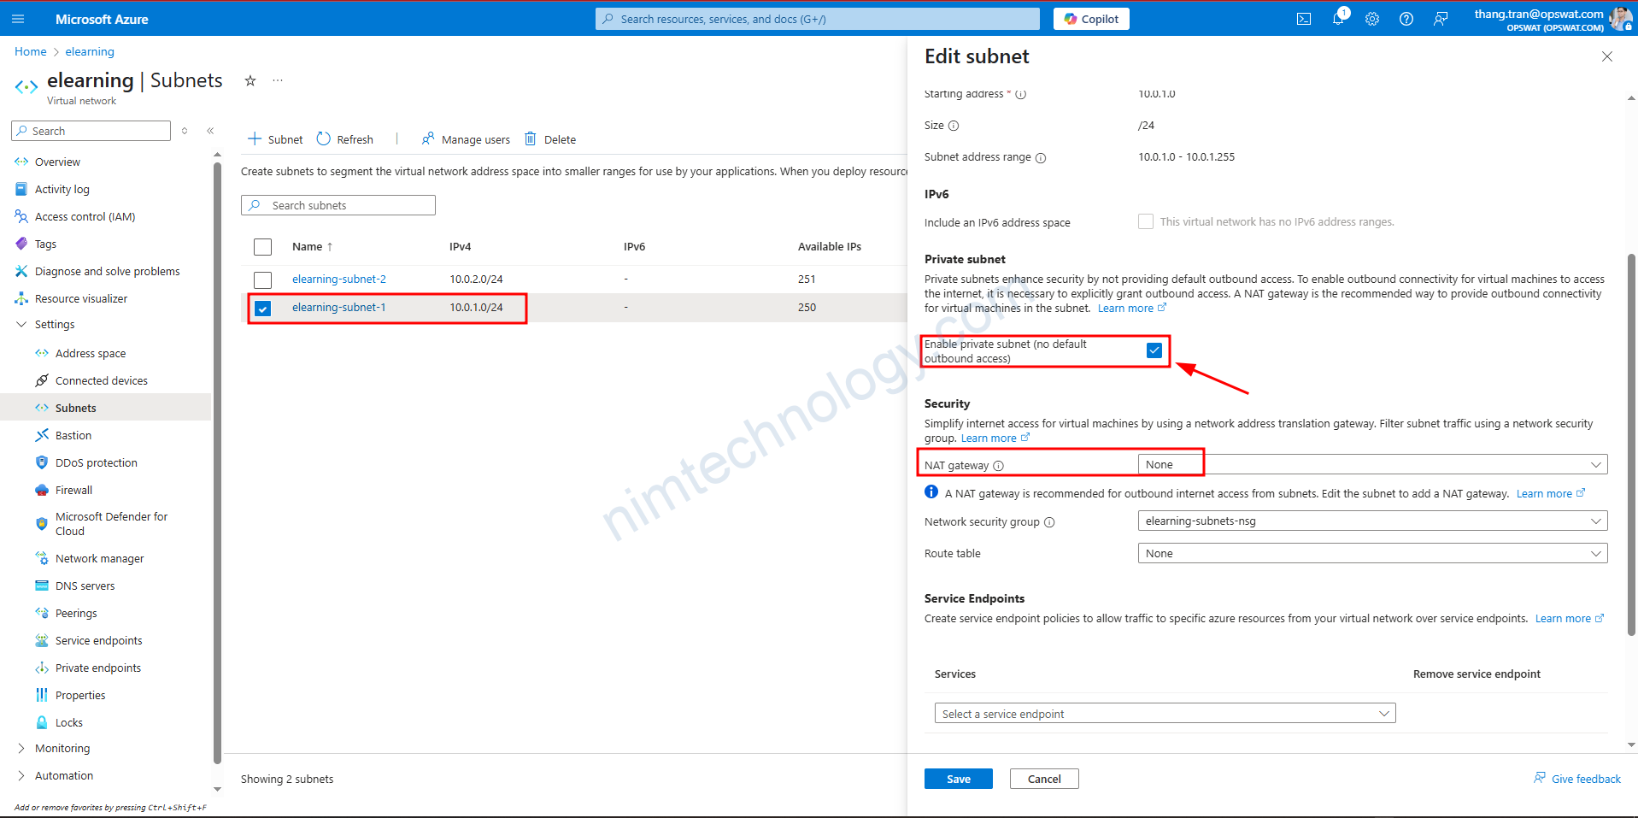Open Overview in the sidebar
The image size is (1638, 818).
[57, 162]
